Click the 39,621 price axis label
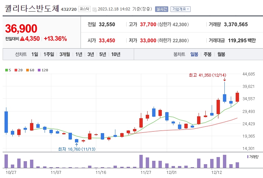Screen dimensions: 263x178 click(x=248, y=86)
